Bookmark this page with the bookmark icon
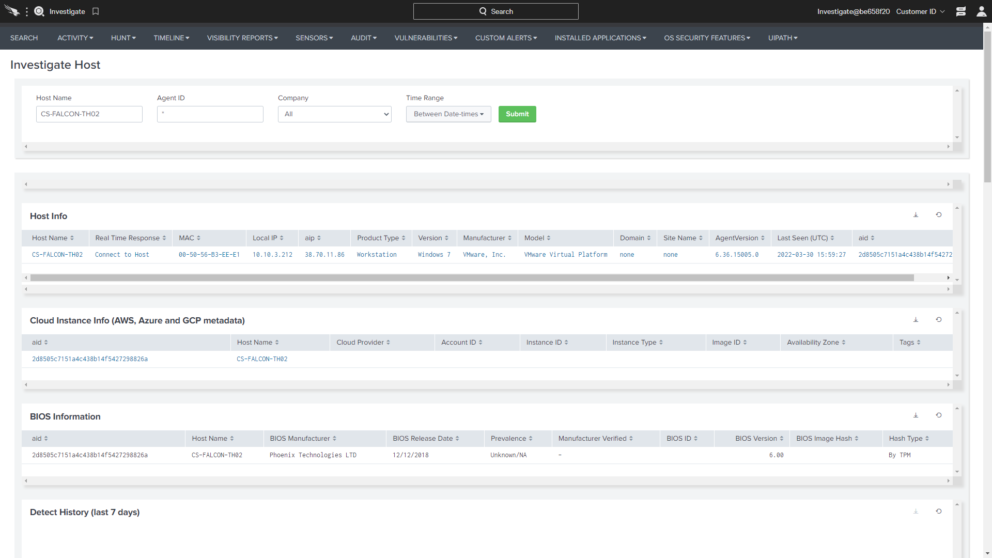The image size is (992, 558). pyautogui.click(x=96, y=11)
